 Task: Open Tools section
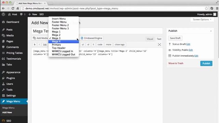point(9,90)
